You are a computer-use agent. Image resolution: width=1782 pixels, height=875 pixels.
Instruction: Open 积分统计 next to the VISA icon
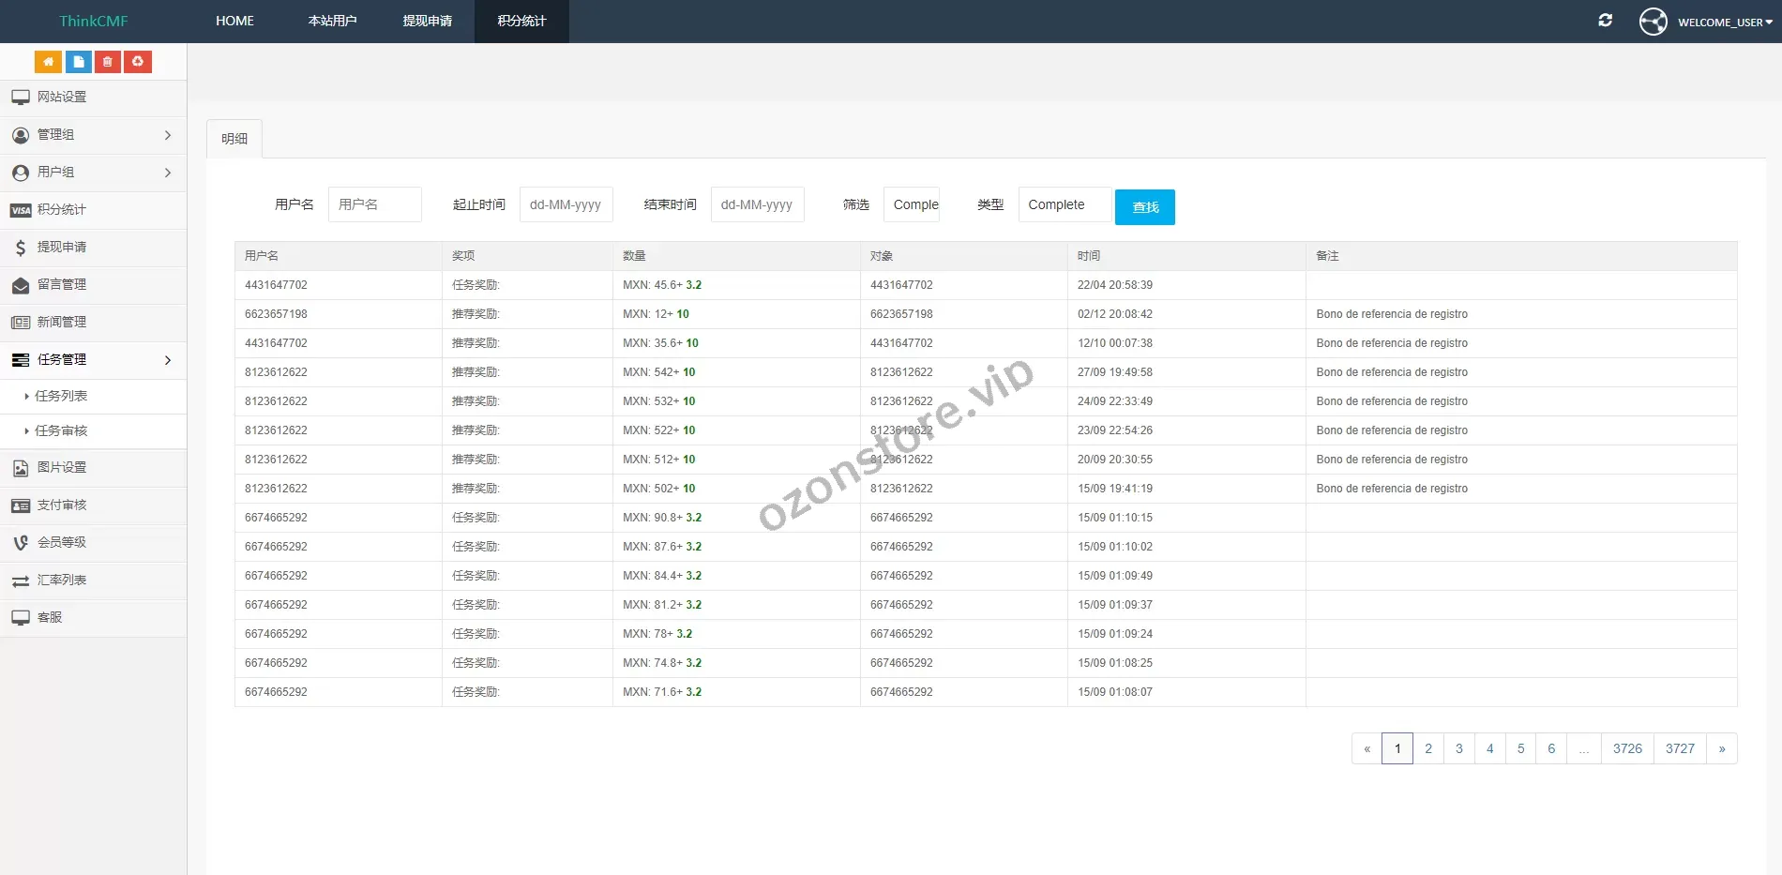62,210
